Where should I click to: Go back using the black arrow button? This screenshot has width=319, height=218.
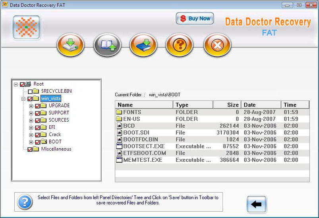(x=256, y=204)
